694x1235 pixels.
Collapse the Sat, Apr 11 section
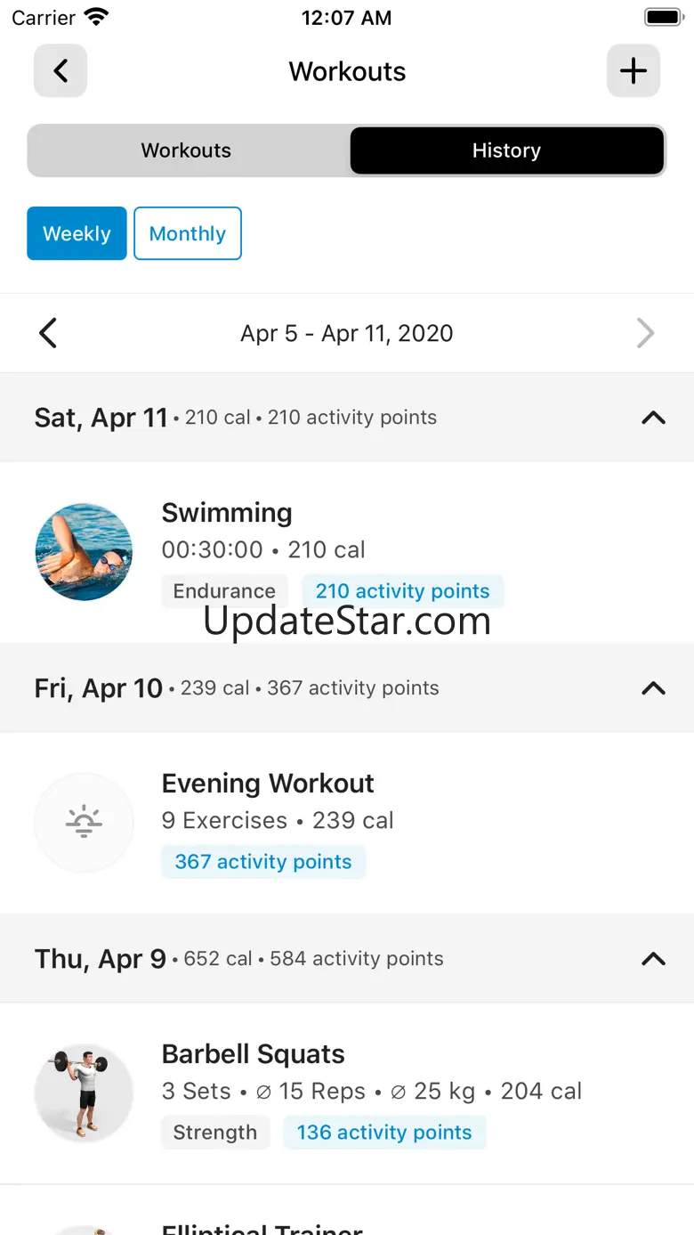coord(653,418)
